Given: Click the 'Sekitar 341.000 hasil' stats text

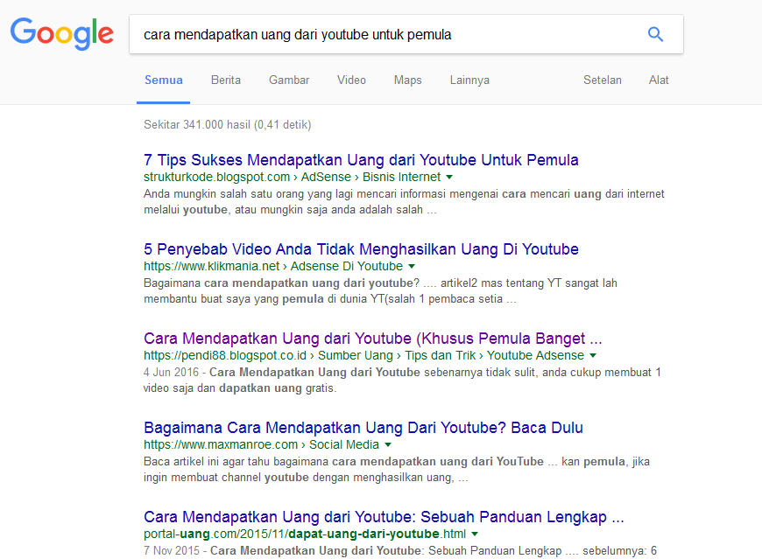Looking at the screenshot, I should coord(227,125).
